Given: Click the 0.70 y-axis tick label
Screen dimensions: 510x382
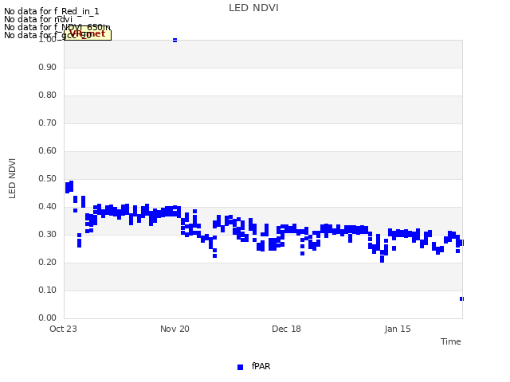Looking at the screenshot, I should [47, 123].
